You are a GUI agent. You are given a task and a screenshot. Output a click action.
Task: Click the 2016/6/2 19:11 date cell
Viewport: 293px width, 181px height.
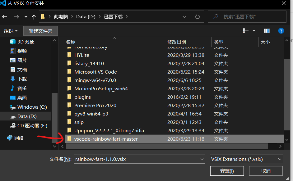(184, 97)
